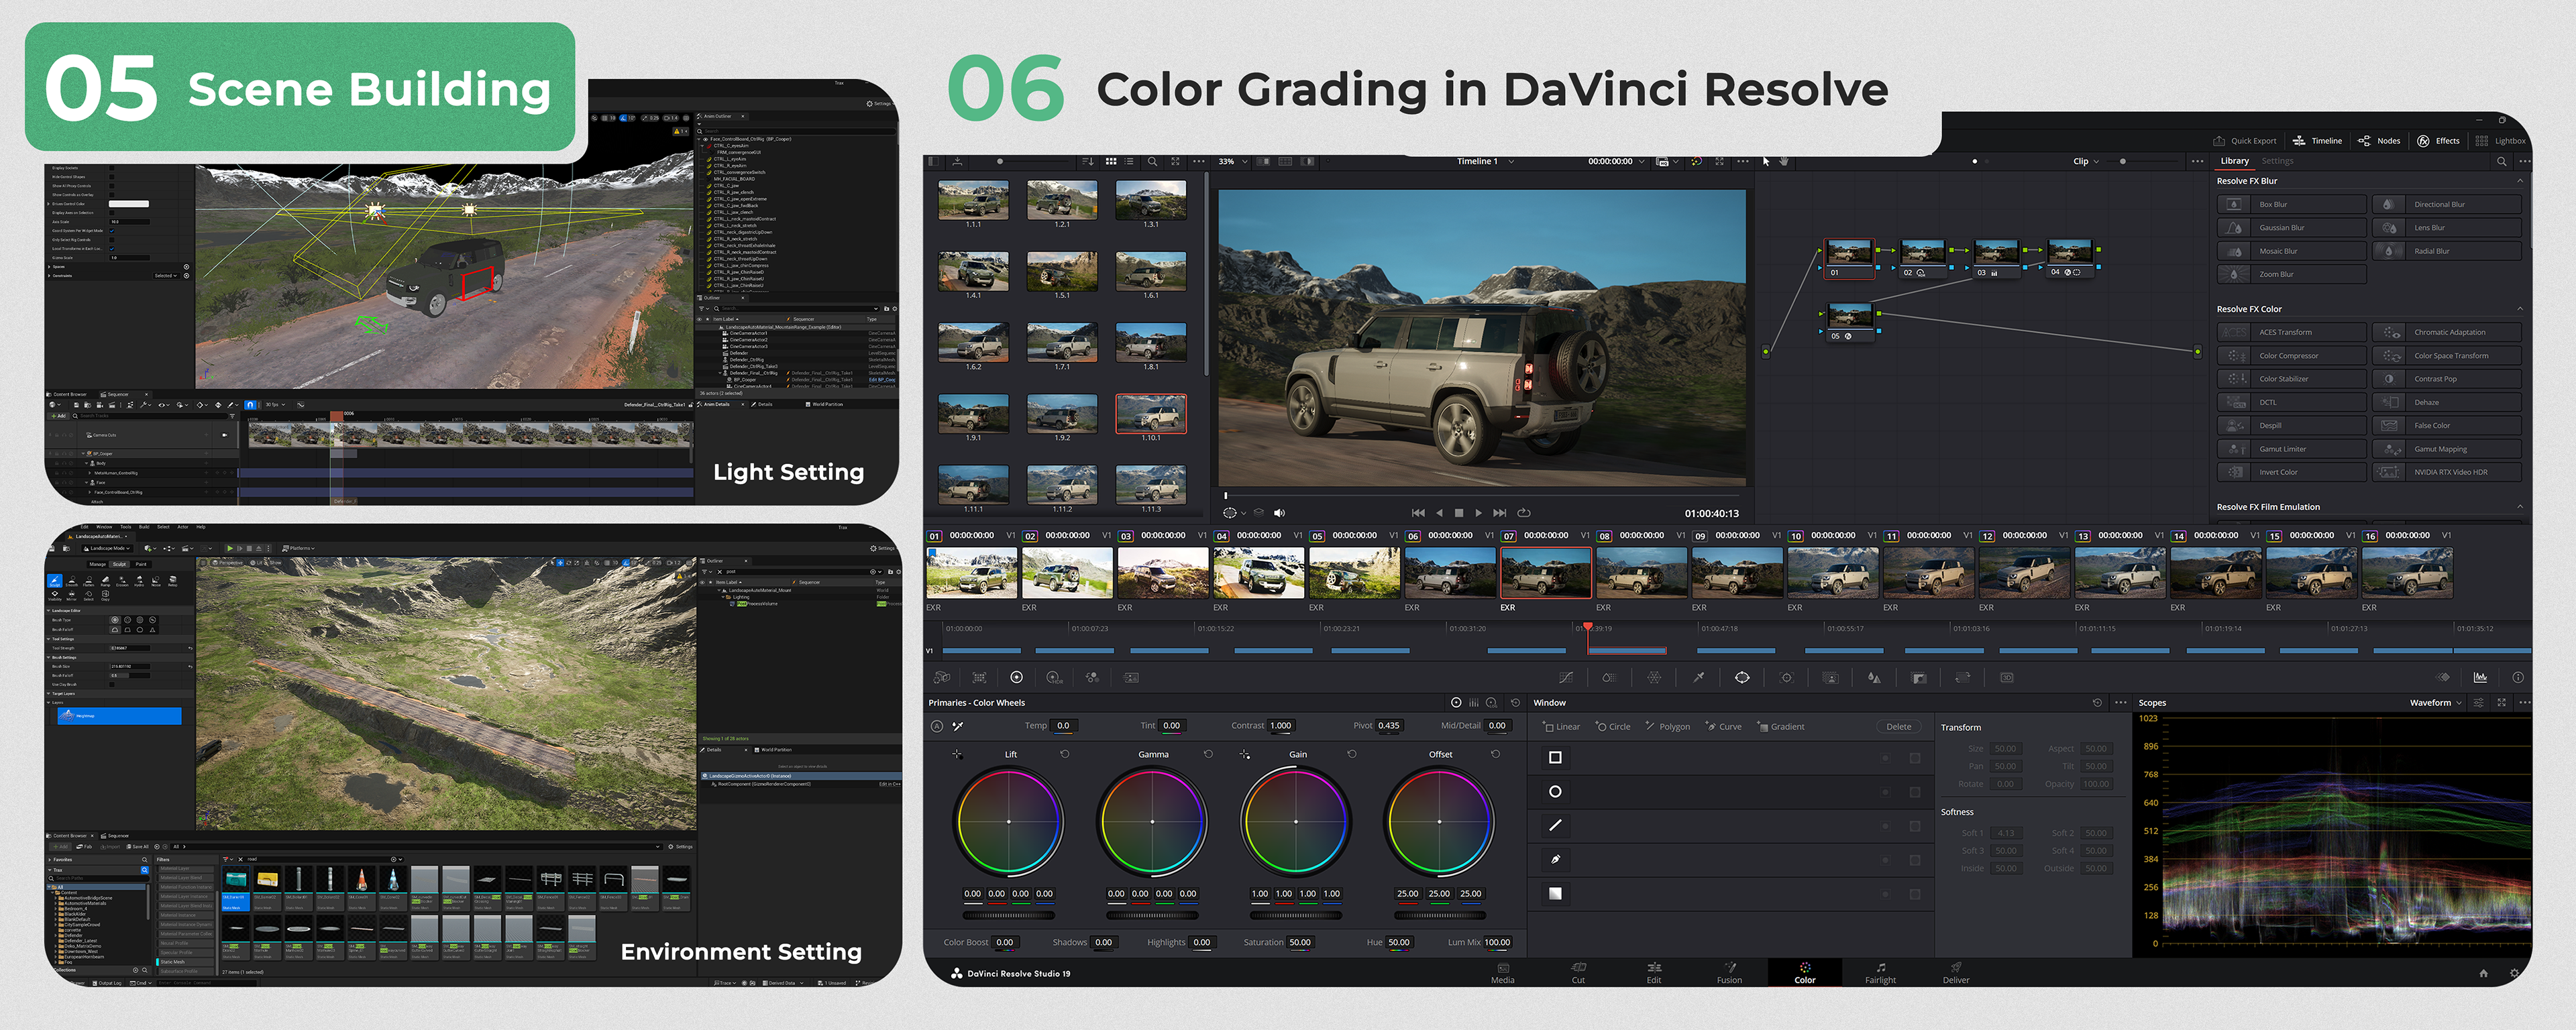Open the Curves palette in DaVinci Resolve
2576x1030 pixels.
(x=1566, y=678)
